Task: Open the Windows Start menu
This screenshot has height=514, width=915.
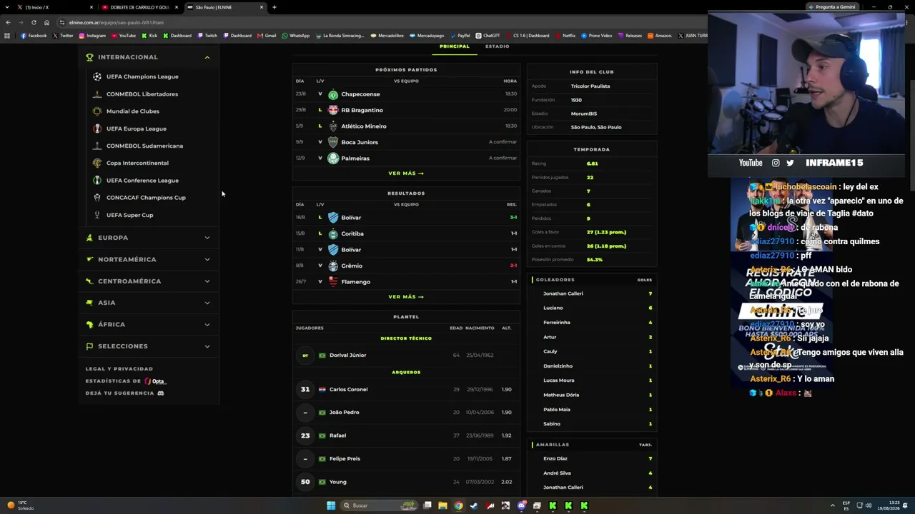Action: [x=331, y=505]
